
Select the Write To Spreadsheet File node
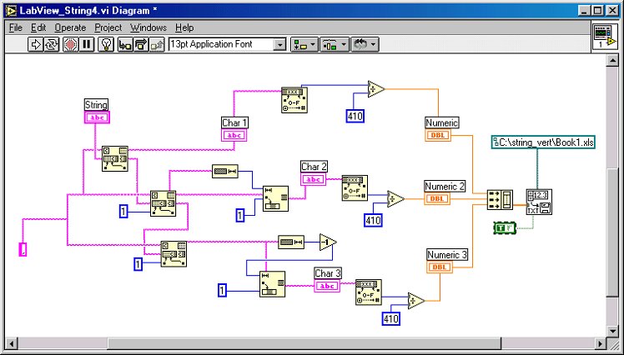[x=539, y=202]
